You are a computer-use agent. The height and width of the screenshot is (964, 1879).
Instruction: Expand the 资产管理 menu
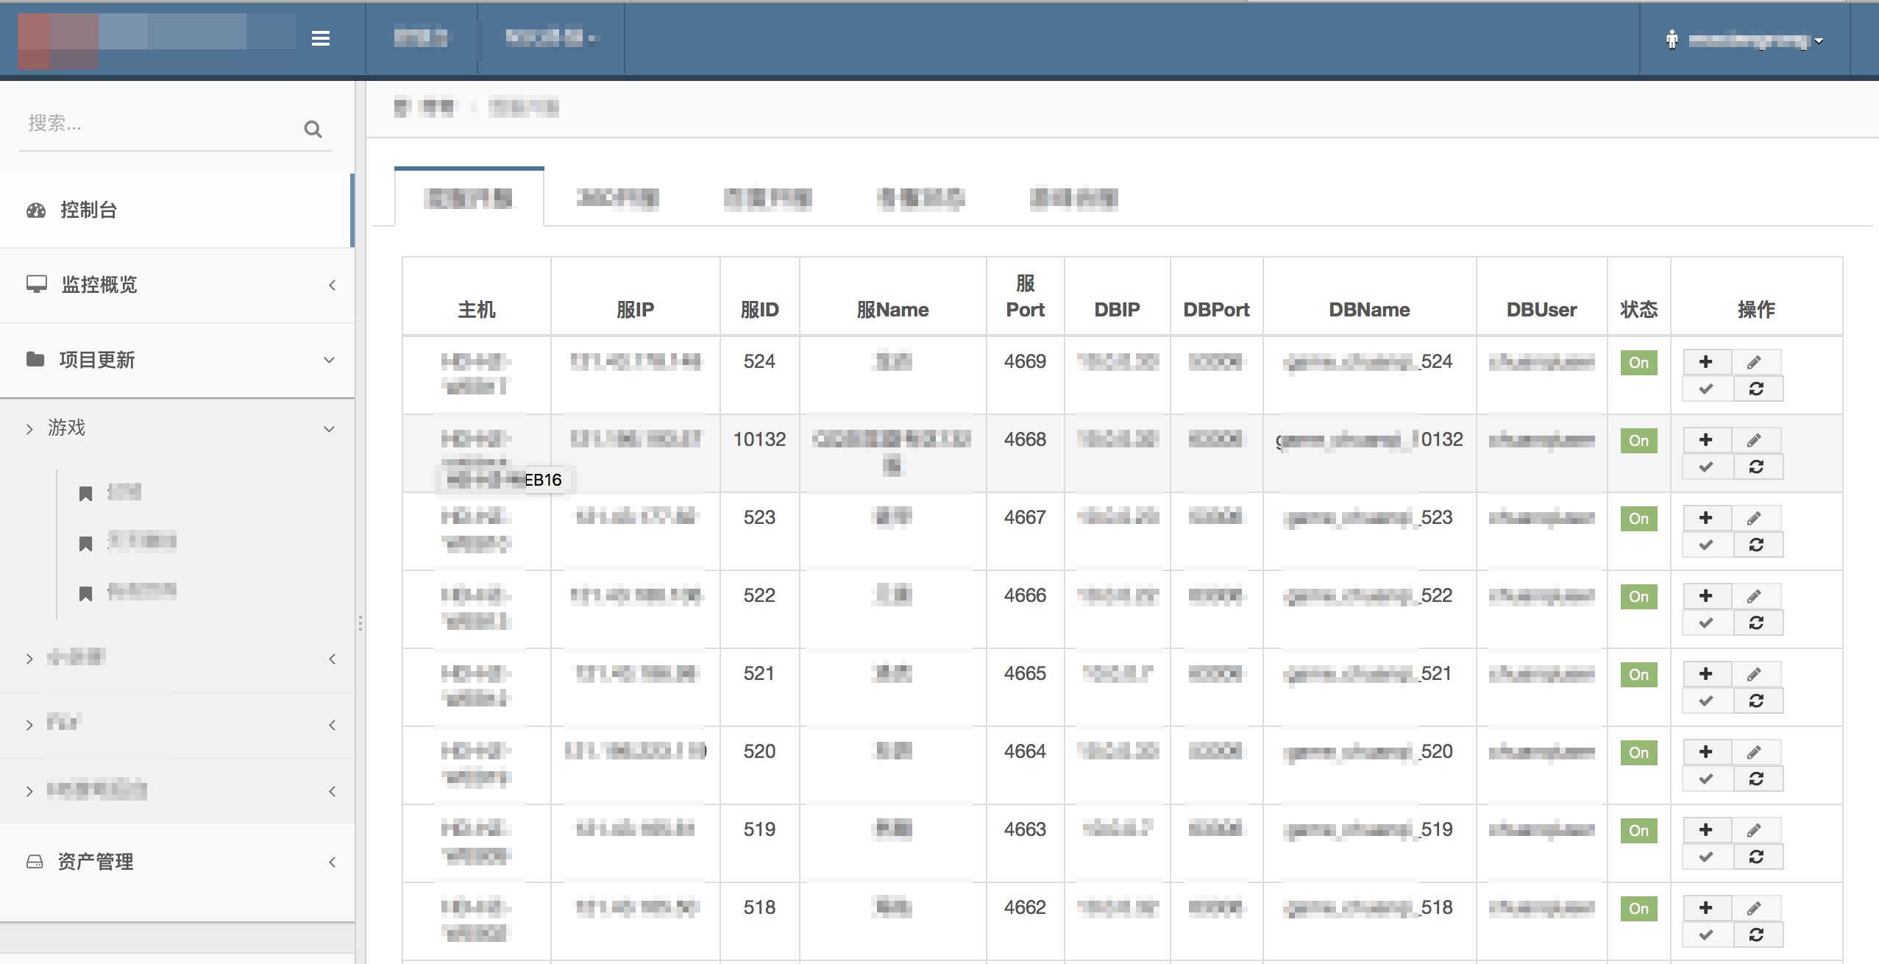click(177, 862)
